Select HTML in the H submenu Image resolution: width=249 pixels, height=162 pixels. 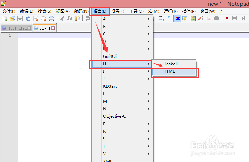174,71
